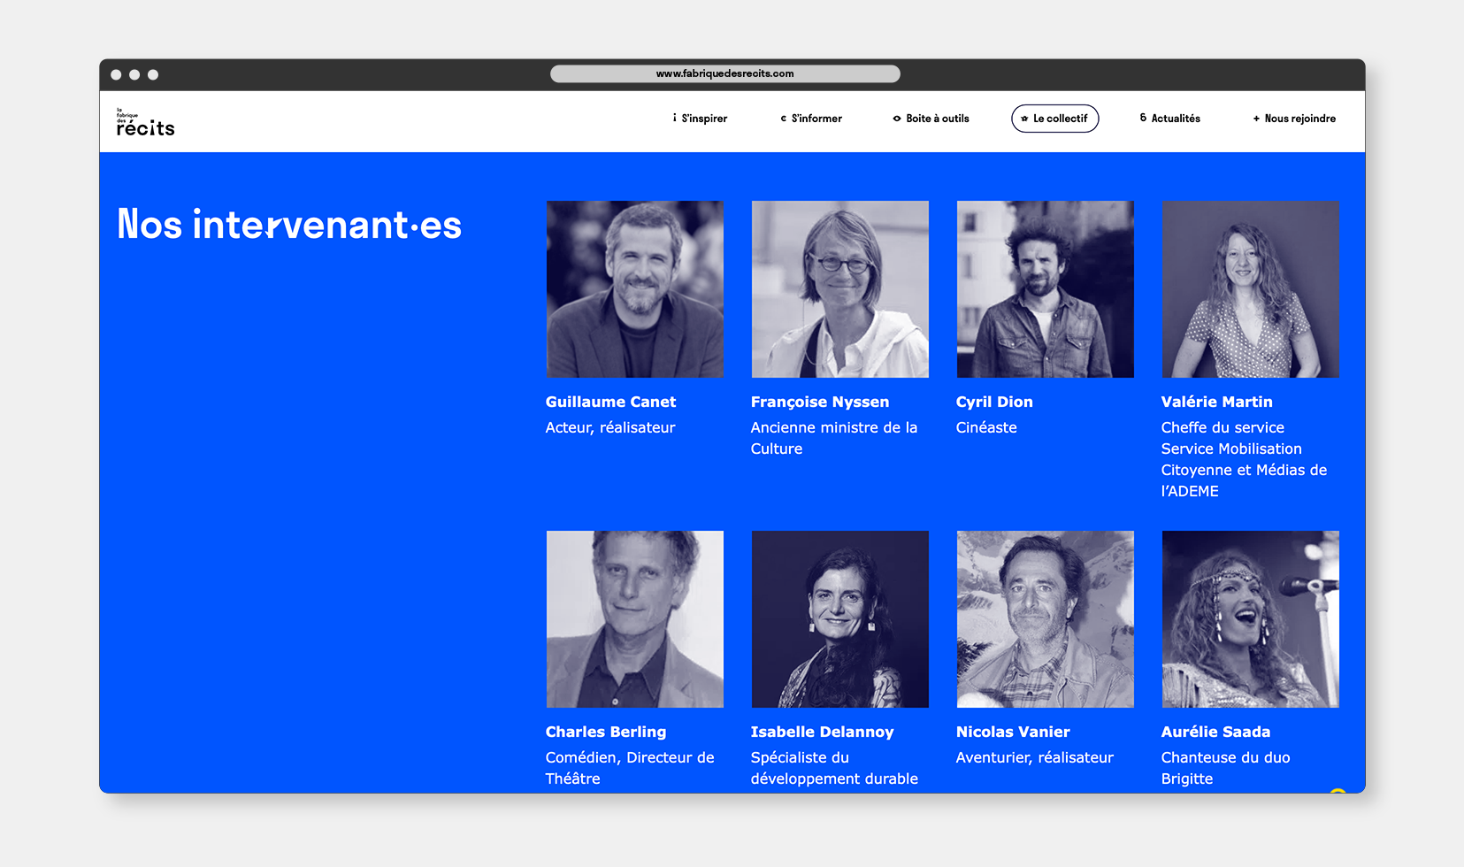The image size is (1464, 867).
Task: Click 'Ancienne ministre de la Culture' text
Action: 834,438
